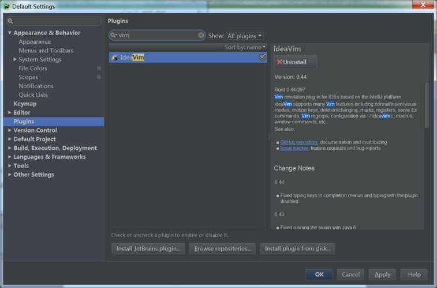Viewport: 437px width, 288px height.
Task: Expand the System Settings node
Action: tap(15, 59)
